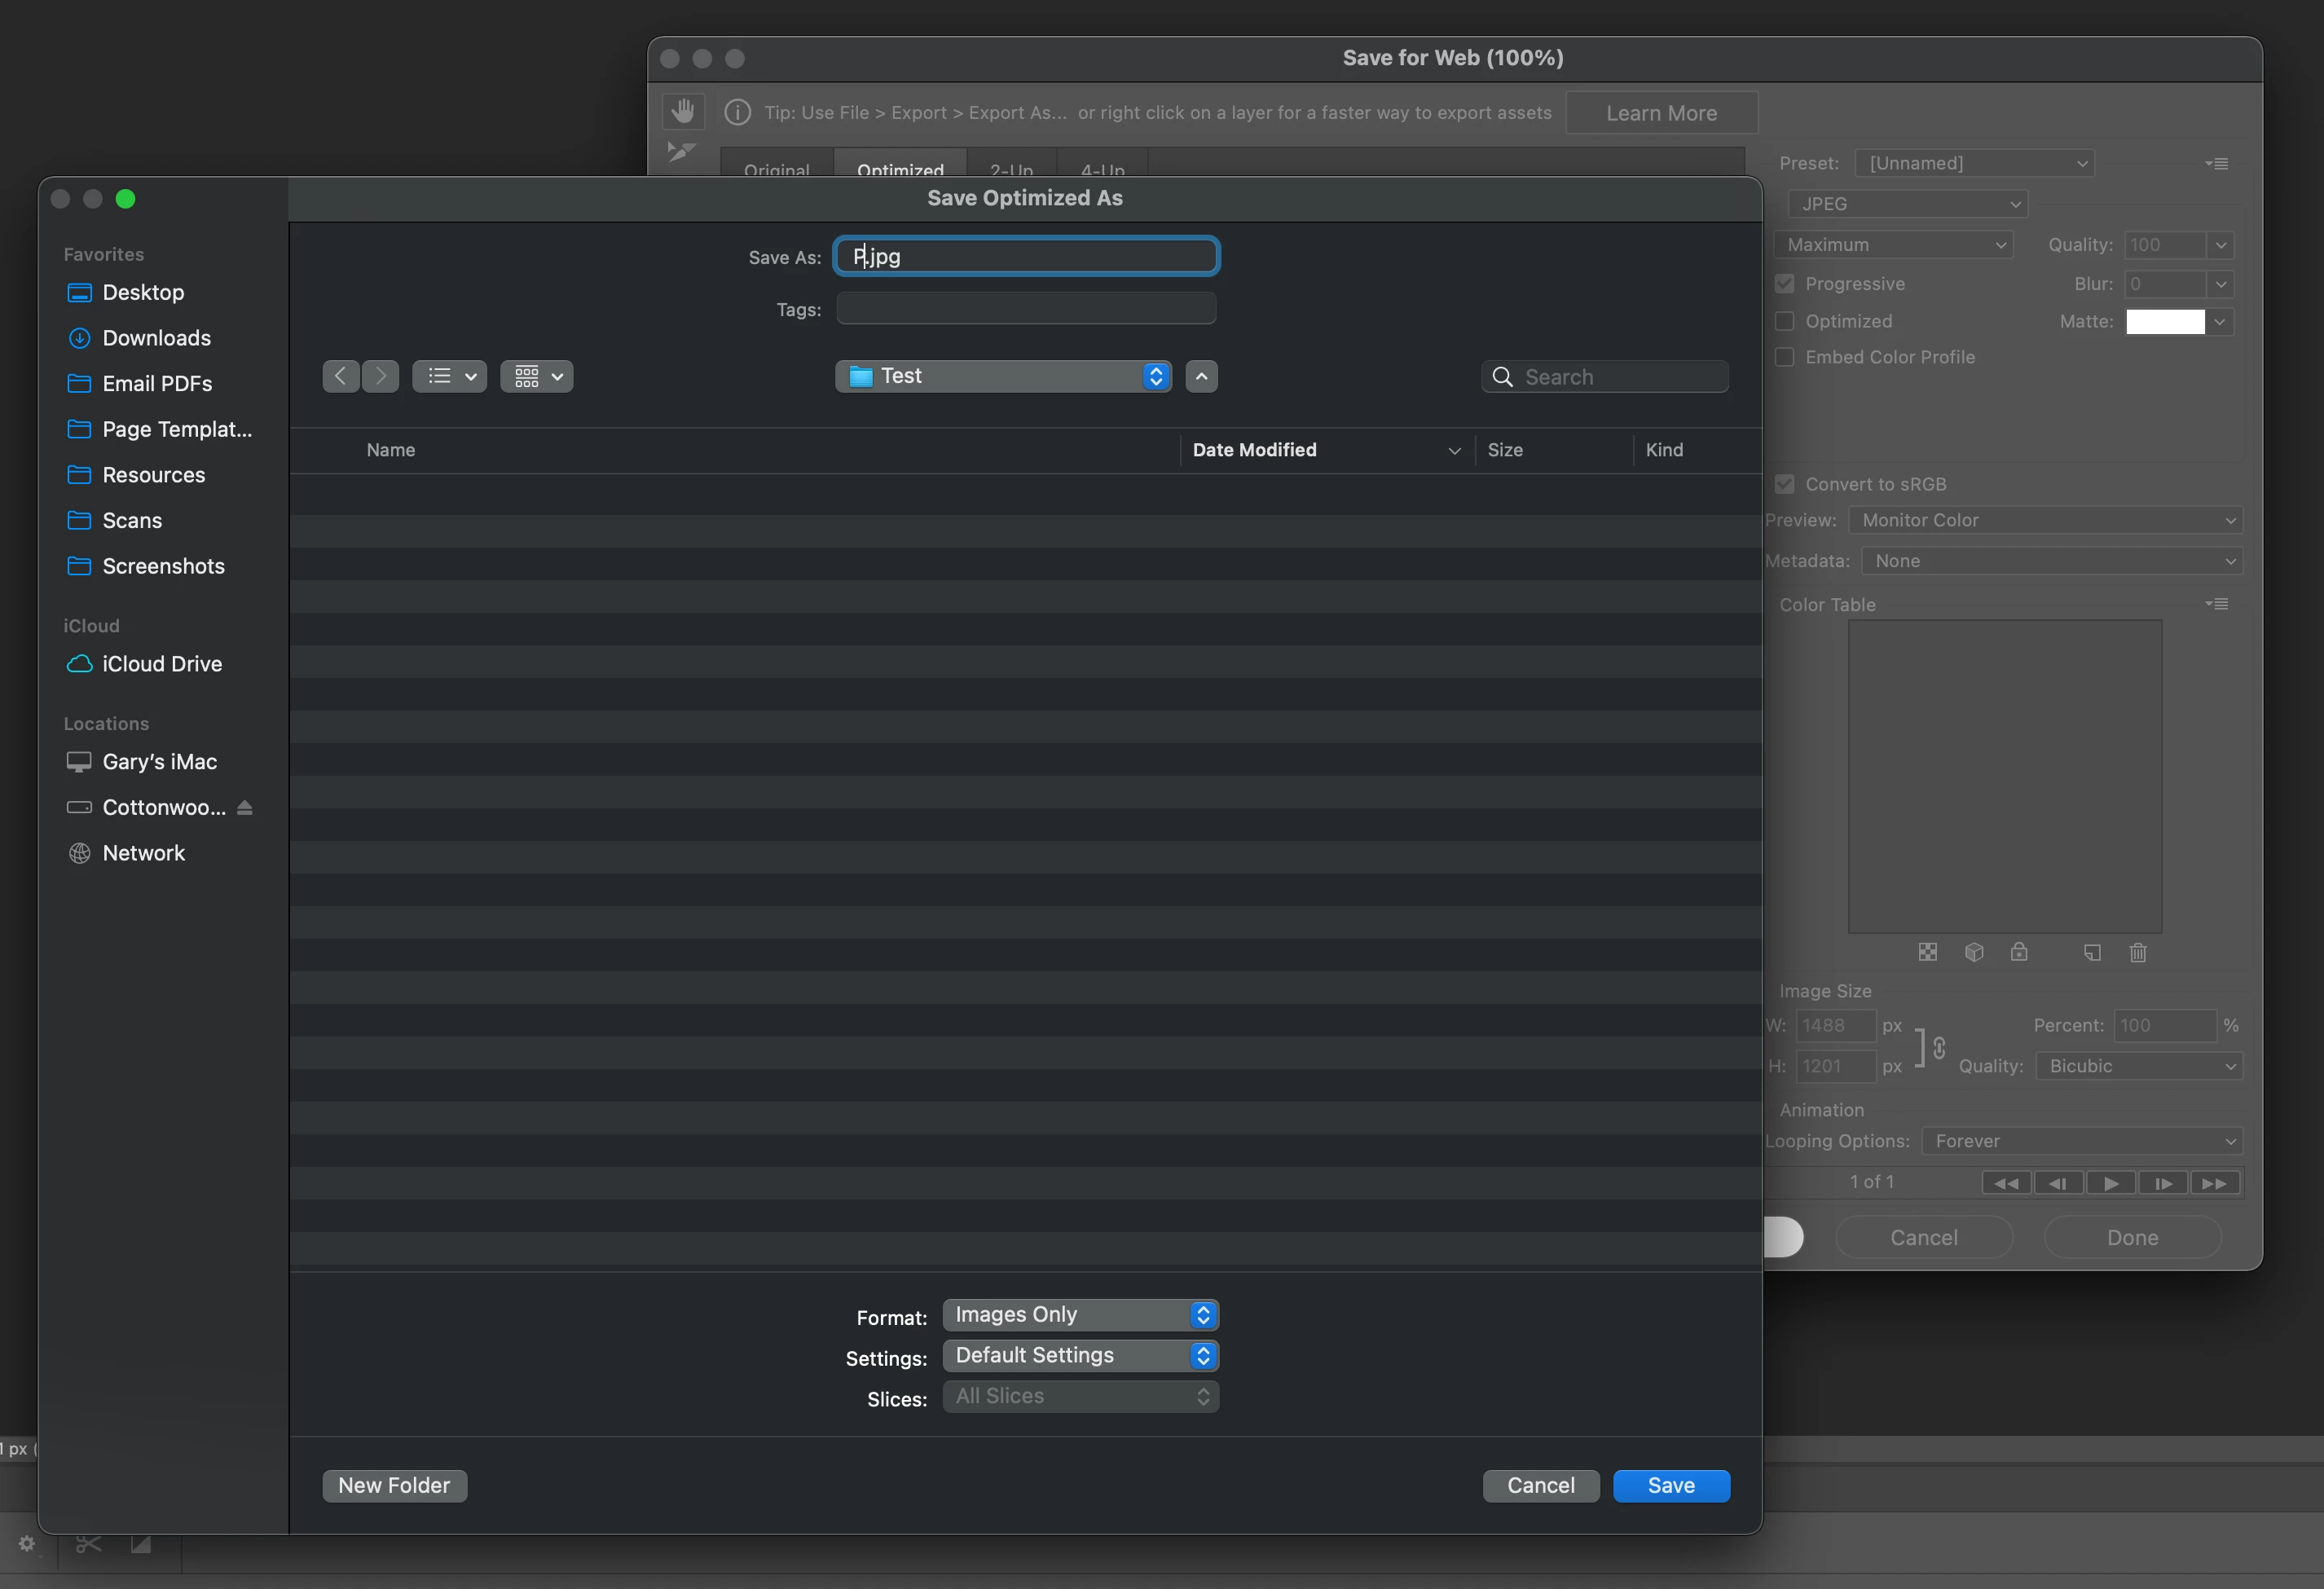The width and height of the screenshot is (2324, 1589).
Task: Eject the Cottonwoo... drive
Action: coord(245,807)
